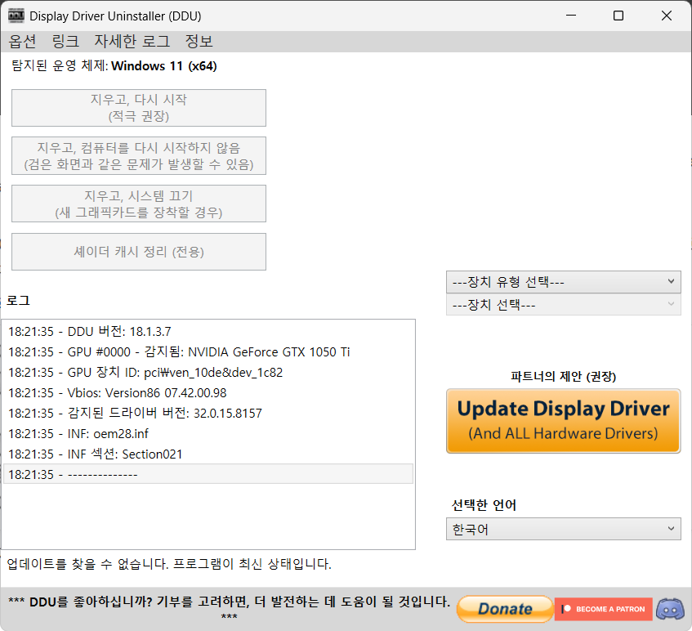692x631 pixels.
Task: Click 지우고, 시스템 끄기 button
Action: pyautogui.click(x=139, y=204)
